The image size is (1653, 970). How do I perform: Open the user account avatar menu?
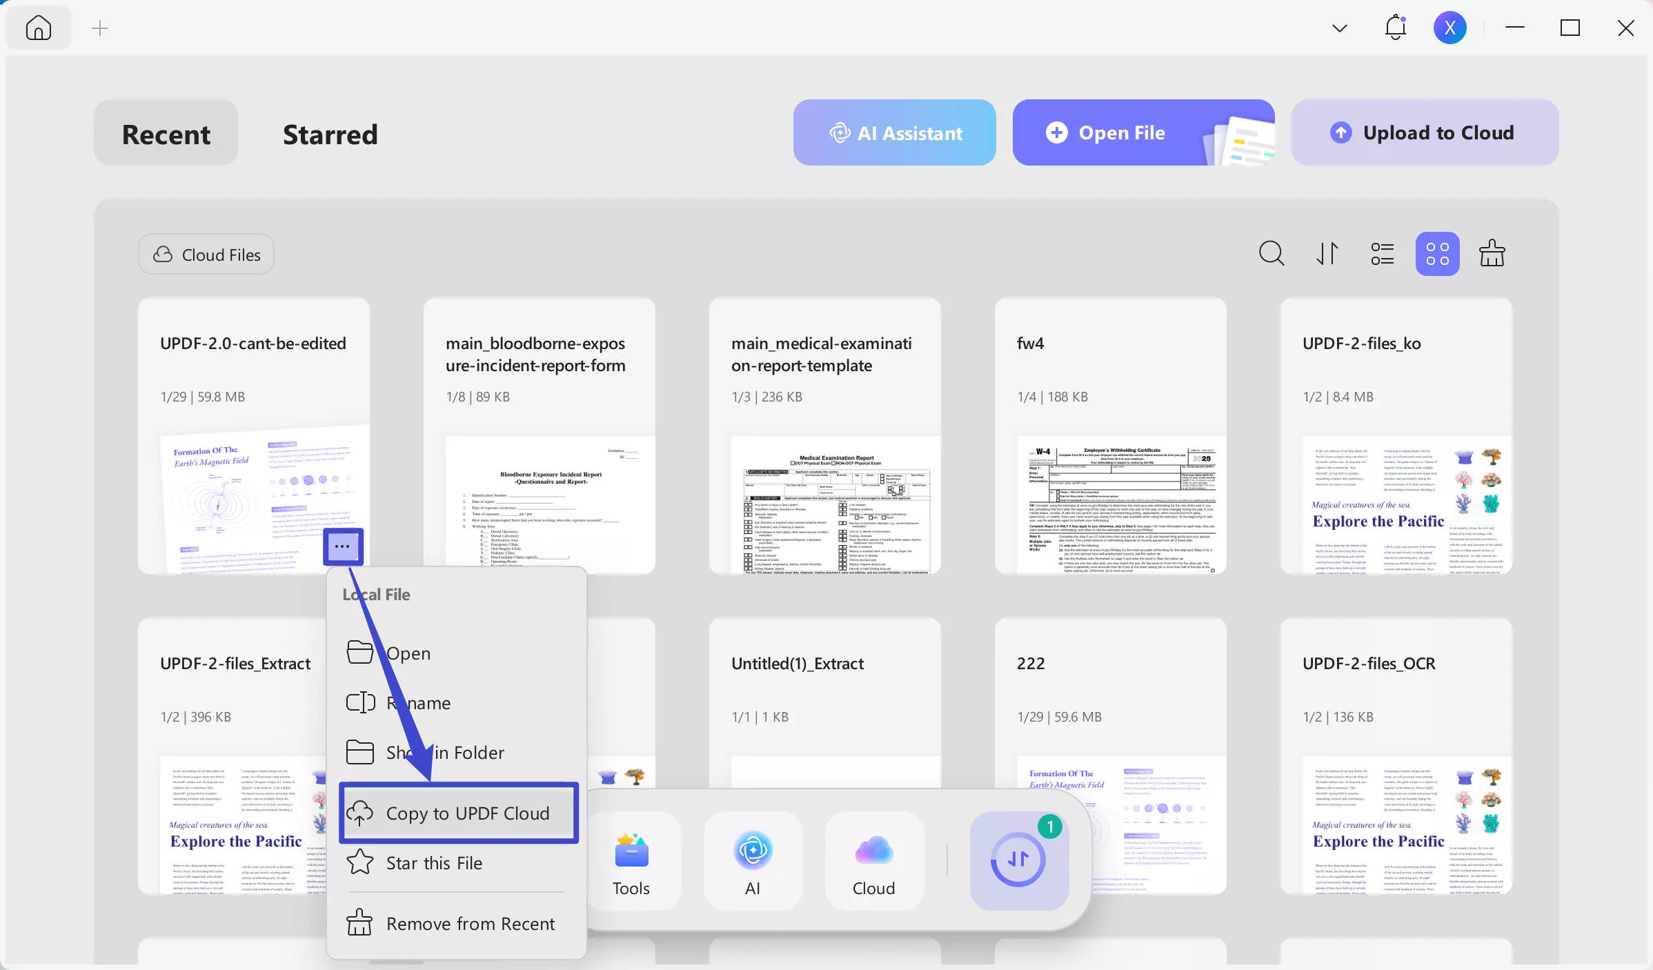pyautogui.click(x=1449, y=28)
